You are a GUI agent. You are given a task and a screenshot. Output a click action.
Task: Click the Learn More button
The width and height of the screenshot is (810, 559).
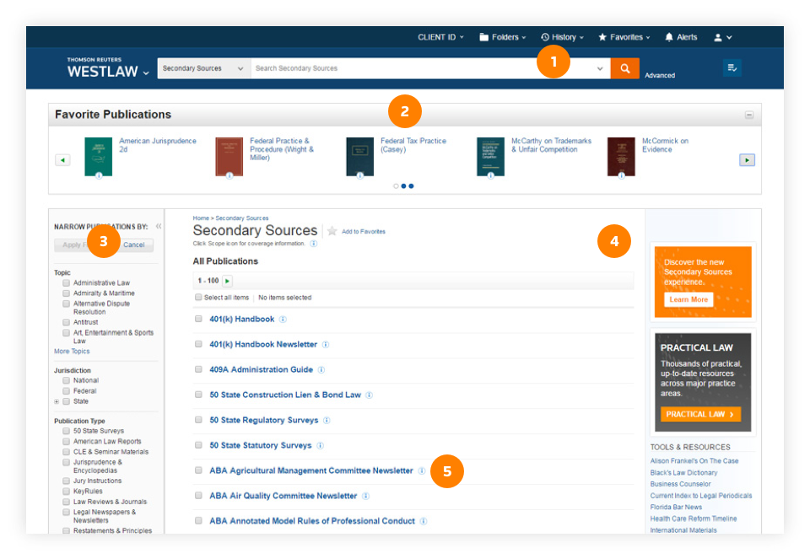tap(688, 299)
